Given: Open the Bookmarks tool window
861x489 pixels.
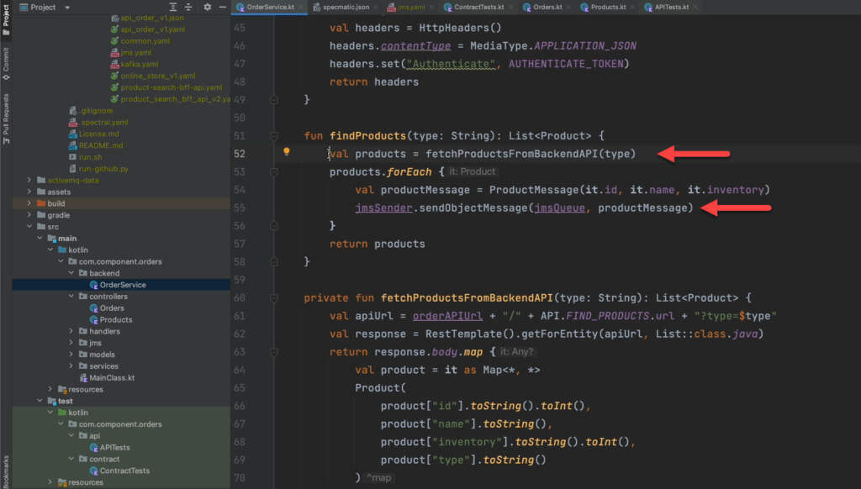Looking at the screenshot, I should click(6, 471).
